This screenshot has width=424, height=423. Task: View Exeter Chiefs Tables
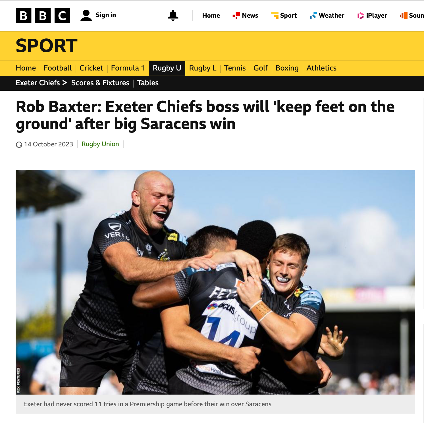(x=148, y=83)
